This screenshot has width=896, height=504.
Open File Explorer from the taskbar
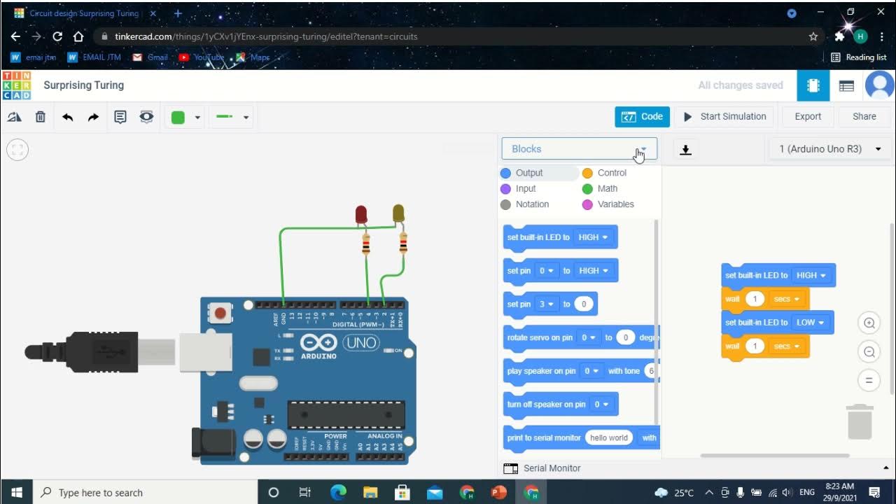point(370,492)
